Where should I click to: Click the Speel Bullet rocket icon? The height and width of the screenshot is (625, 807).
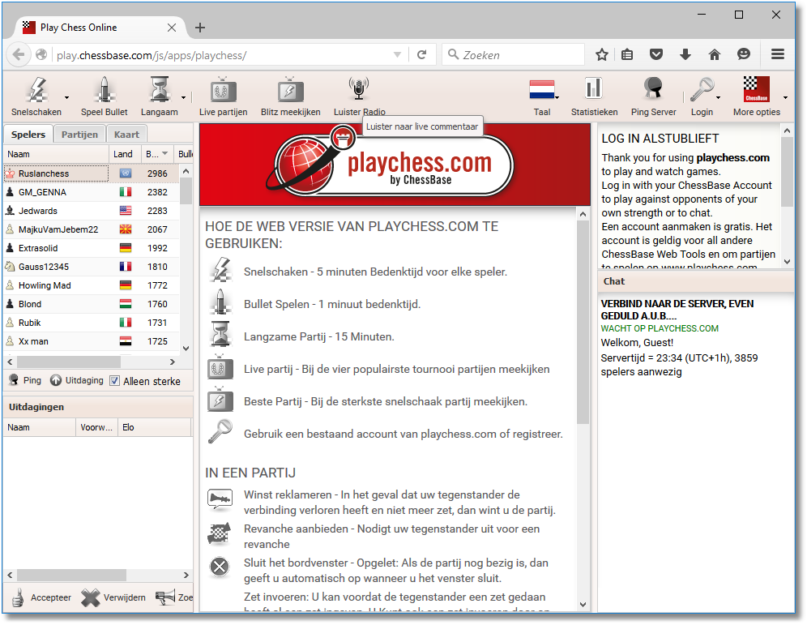(104, 96)
